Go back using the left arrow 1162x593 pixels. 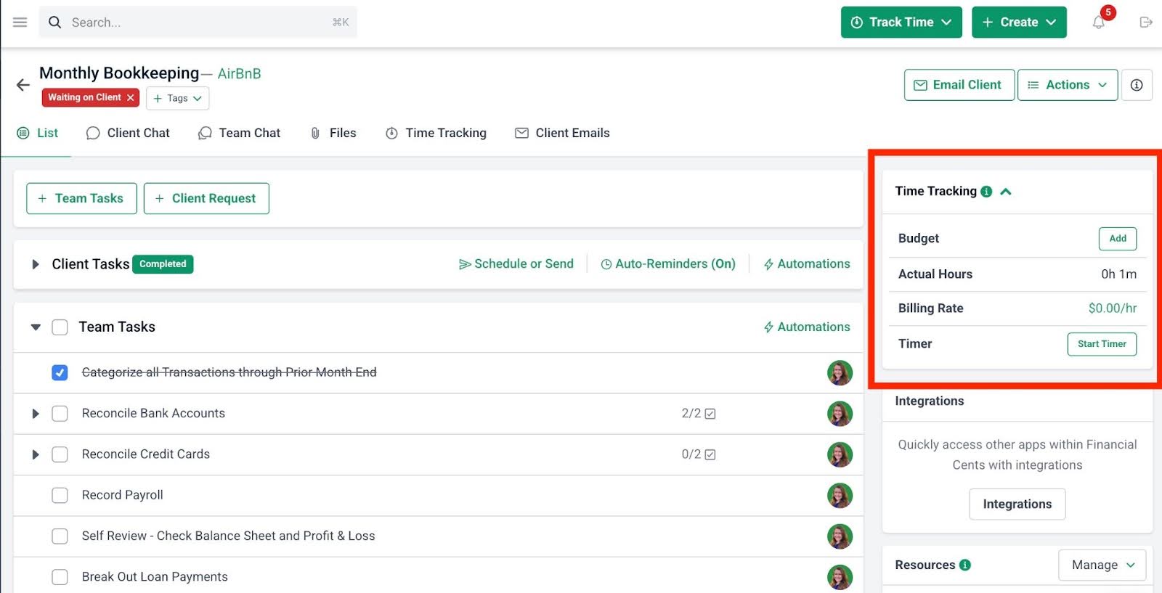23,85
